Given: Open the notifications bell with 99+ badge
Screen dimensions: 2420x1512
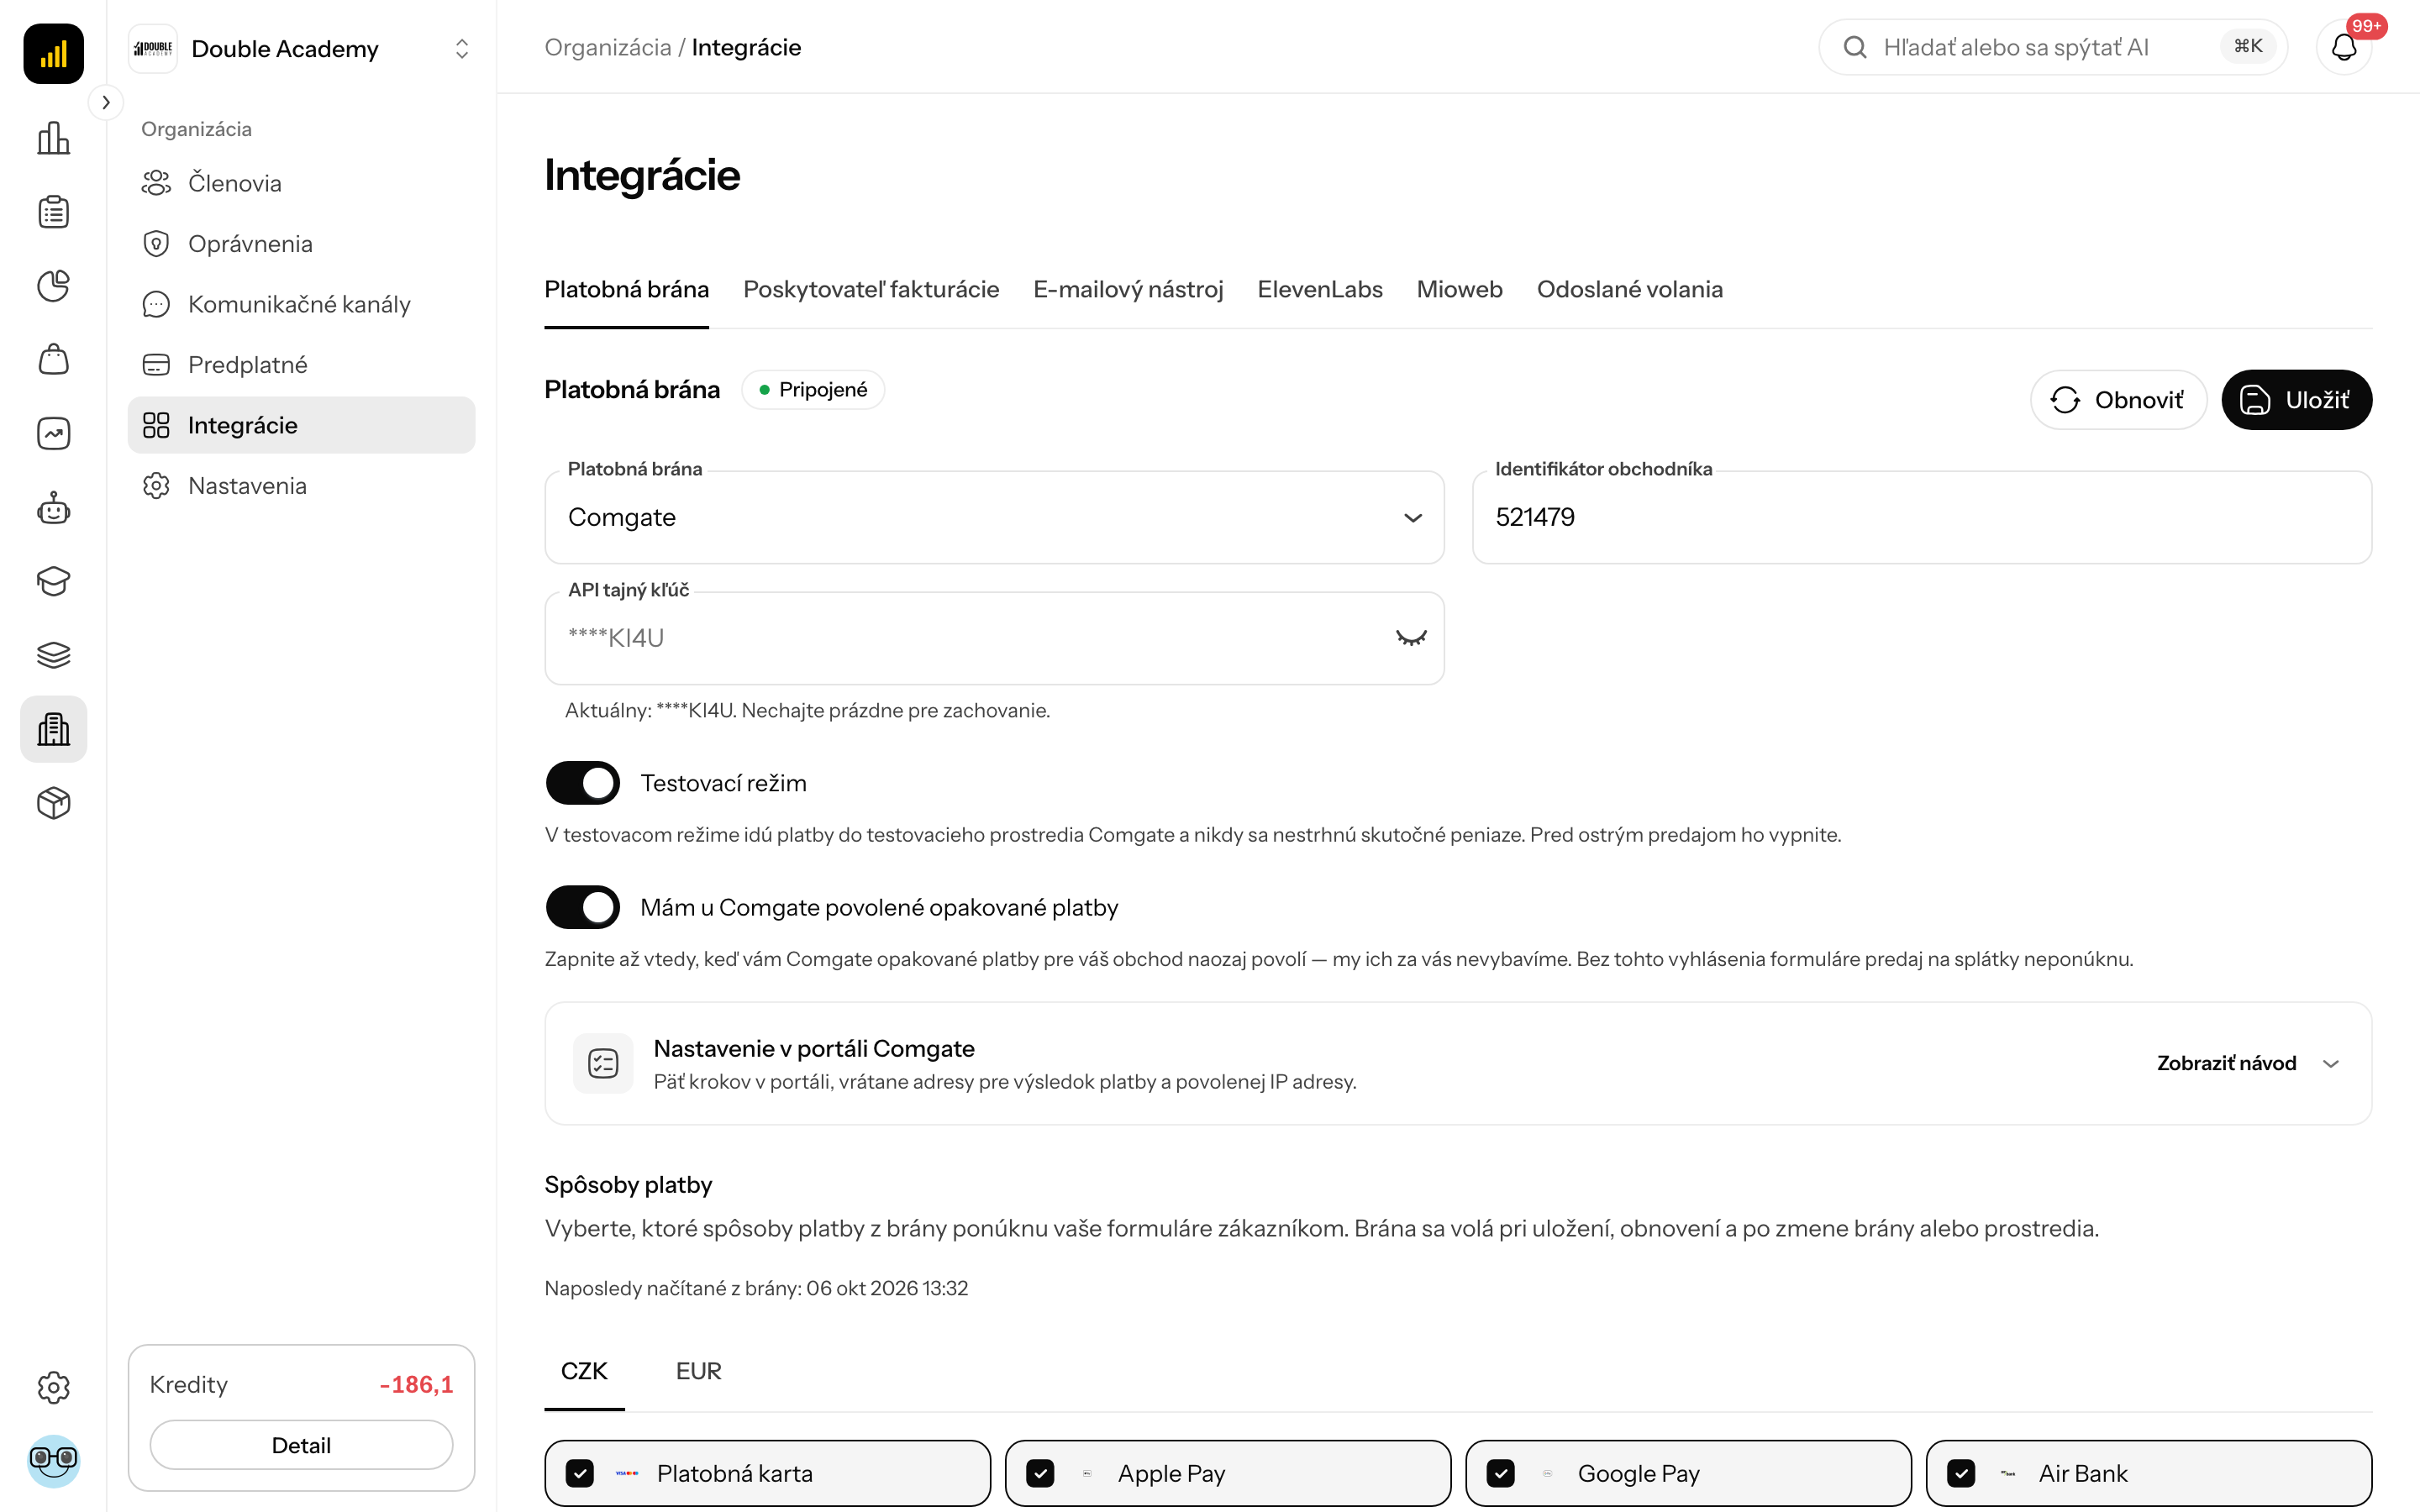Looking at the screenshot, I should click(x=2344, y=47).
